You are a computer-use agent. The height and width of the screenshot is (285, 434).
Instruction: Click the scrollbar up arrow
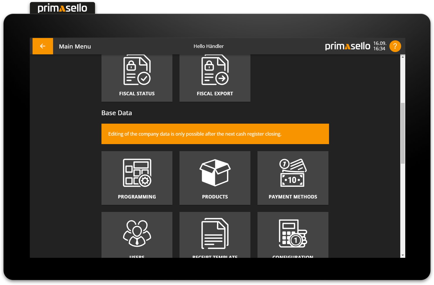pos(403,57)
